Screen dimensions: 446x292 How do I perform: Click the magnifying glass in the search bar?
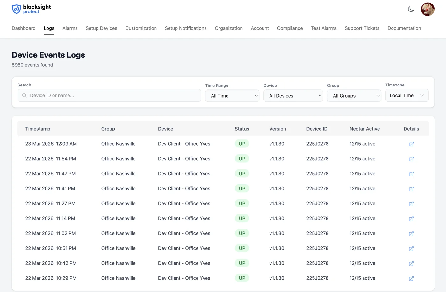click(x=24, y=95)
